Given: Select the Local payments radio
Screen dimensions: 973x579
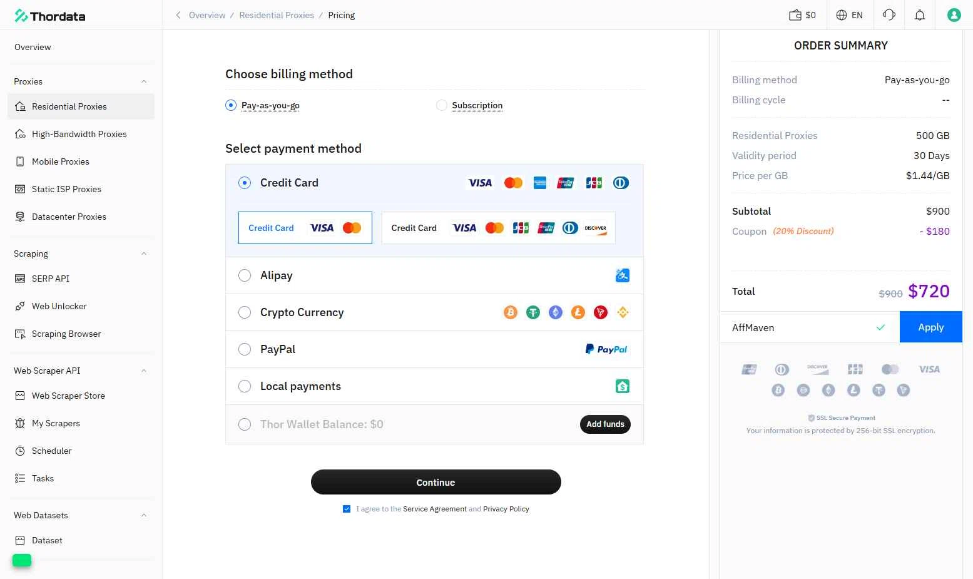Looking at the screenshot, I should click(245, 386).
